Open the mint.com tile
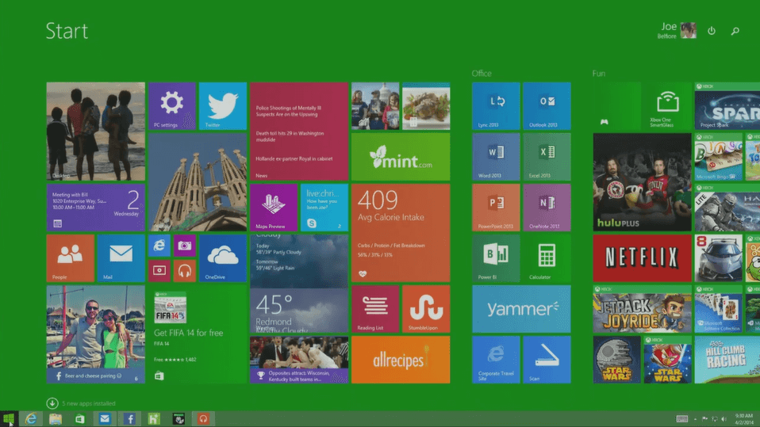Image resolution: width=760 pixels, height=427 pixels. 401,157
